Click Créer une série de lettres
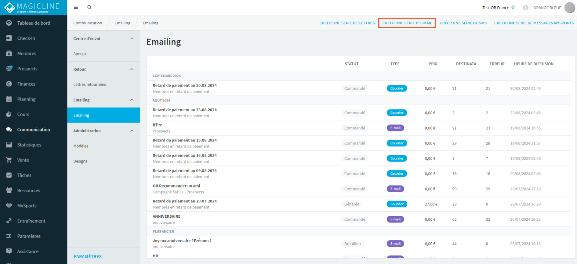The height and width of the screenshot is (264, 577). (x=347, y=23)
